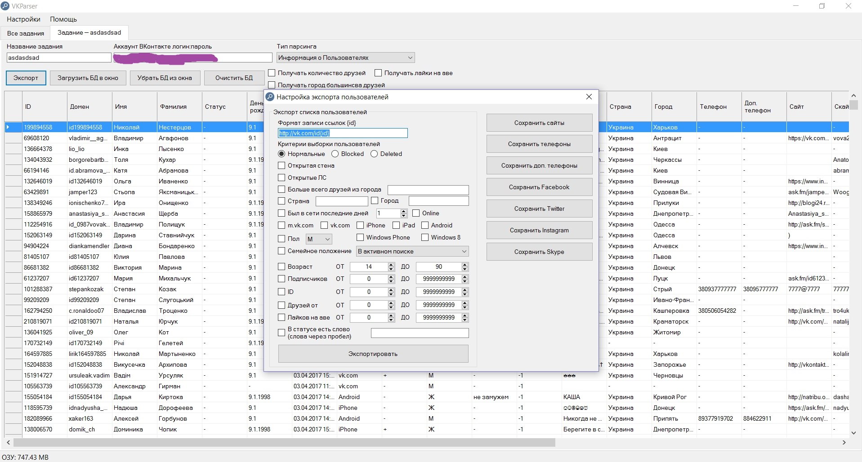Increase the last-online days stepper
The height and width of the screenshot is (462, 862).
403,211
